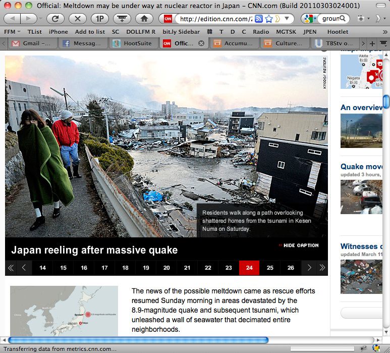Open a new tab with plus button
390x353 pixels.
tap(372, 43)
